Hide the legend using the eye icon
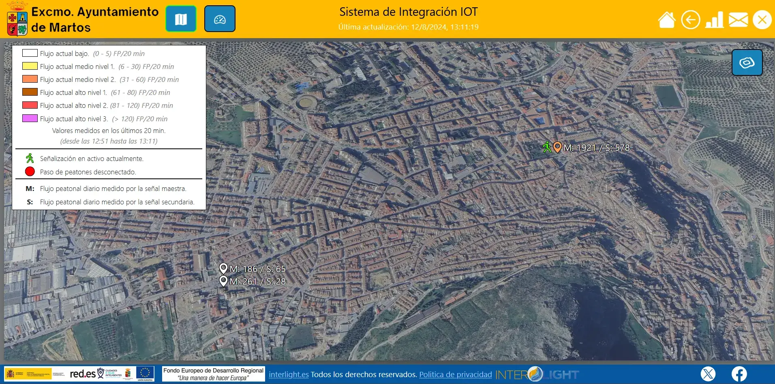 (747, 62)
